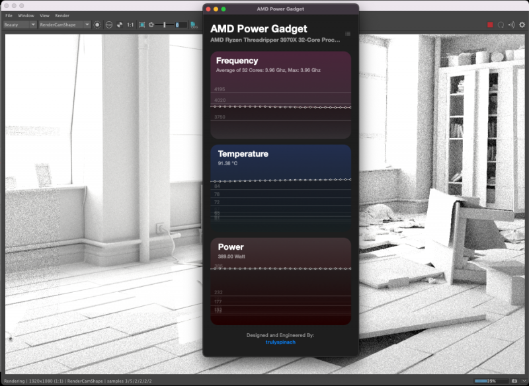Zoom the AMD Power Gadget window
This screenshot has width=529, height=386.
(x=224, y=9)
